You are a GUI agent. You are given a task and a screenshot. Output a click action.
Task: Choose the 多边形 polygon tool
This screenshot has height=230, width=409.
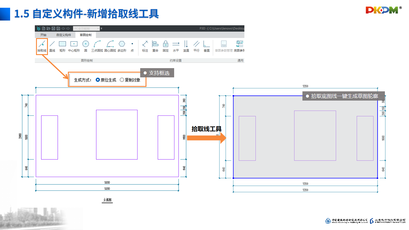[122, 46]
